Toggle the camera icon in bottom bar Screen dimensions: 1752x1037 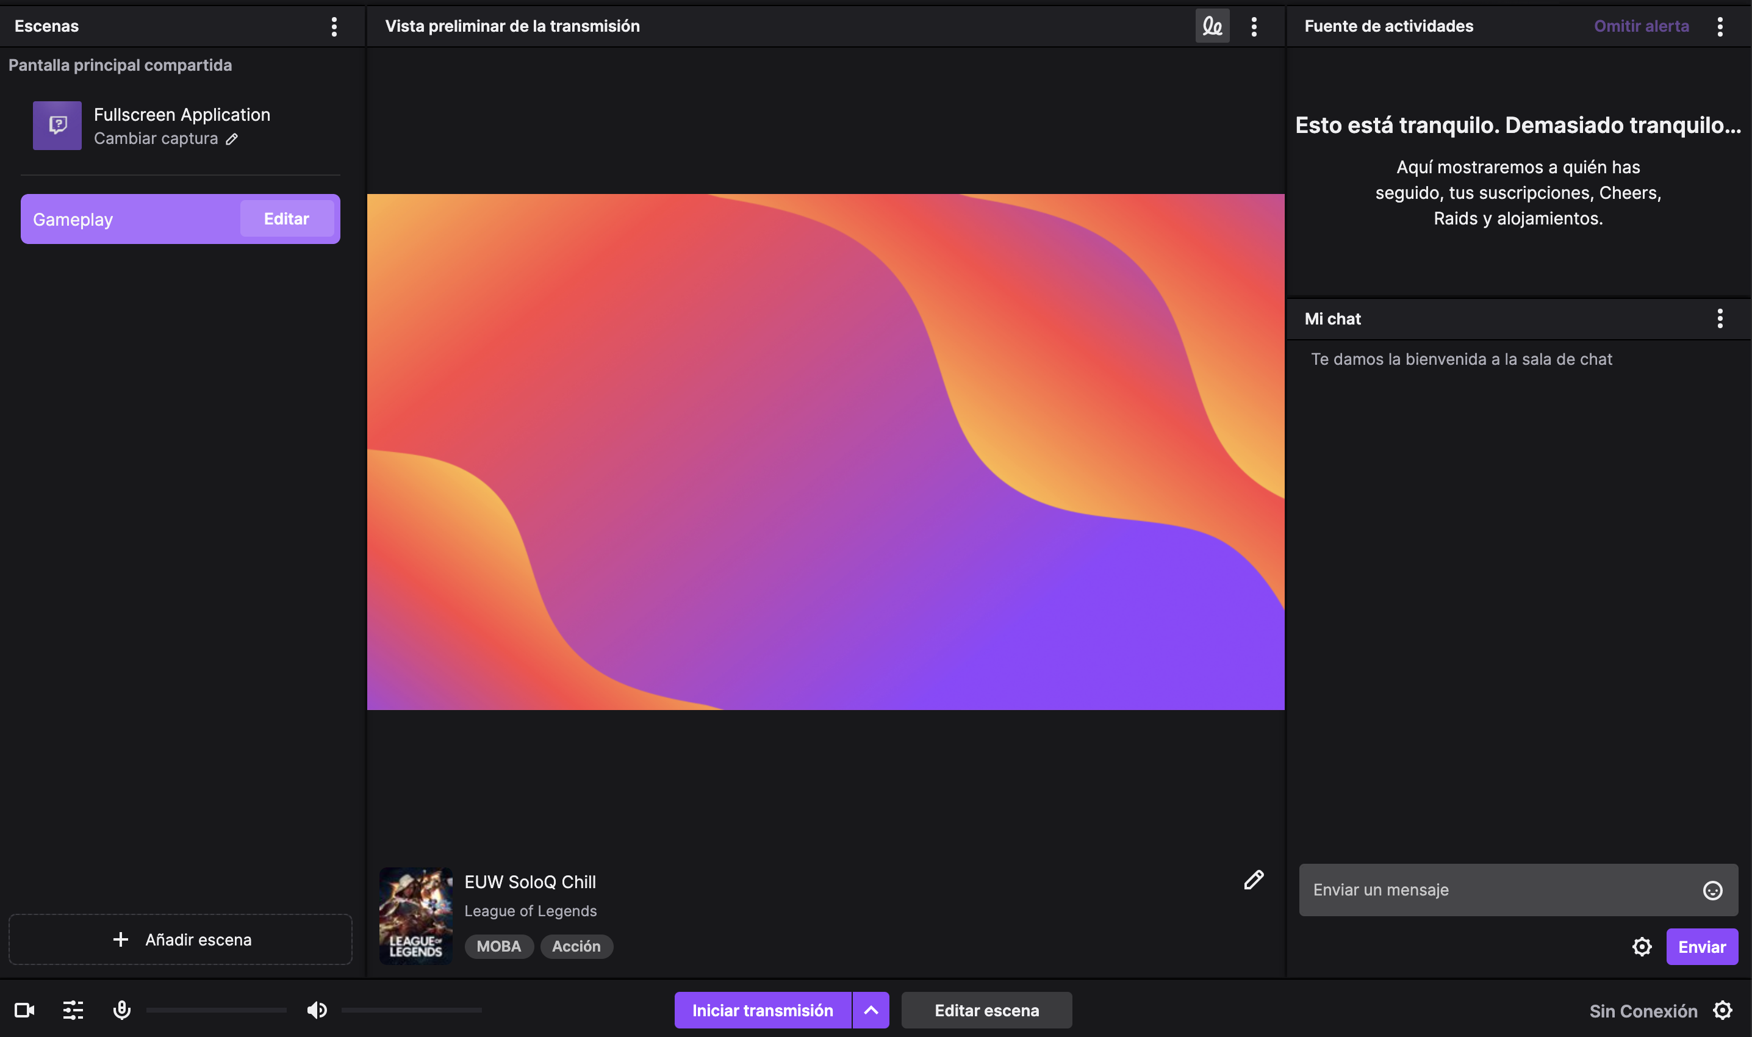pos(24,1010)
